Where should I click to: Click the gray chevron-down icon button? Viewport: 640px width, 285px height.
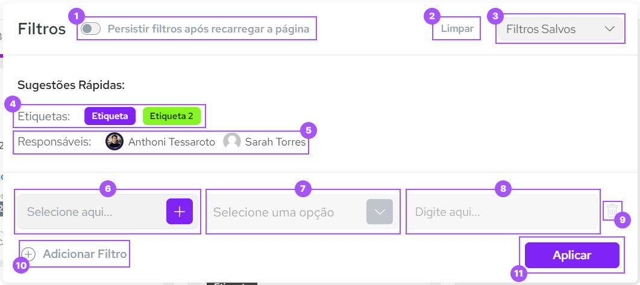point(380,212)
